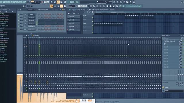Click the arrow icon beside keyboard icon
The height and width of the screenshot is (103, 184).
55,6
